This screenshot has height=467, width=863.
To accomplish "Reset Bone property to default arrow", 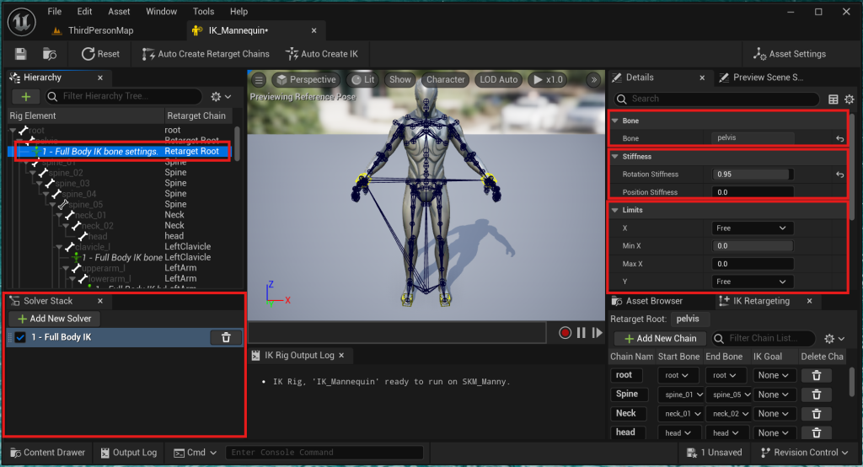I will (840, 139).
